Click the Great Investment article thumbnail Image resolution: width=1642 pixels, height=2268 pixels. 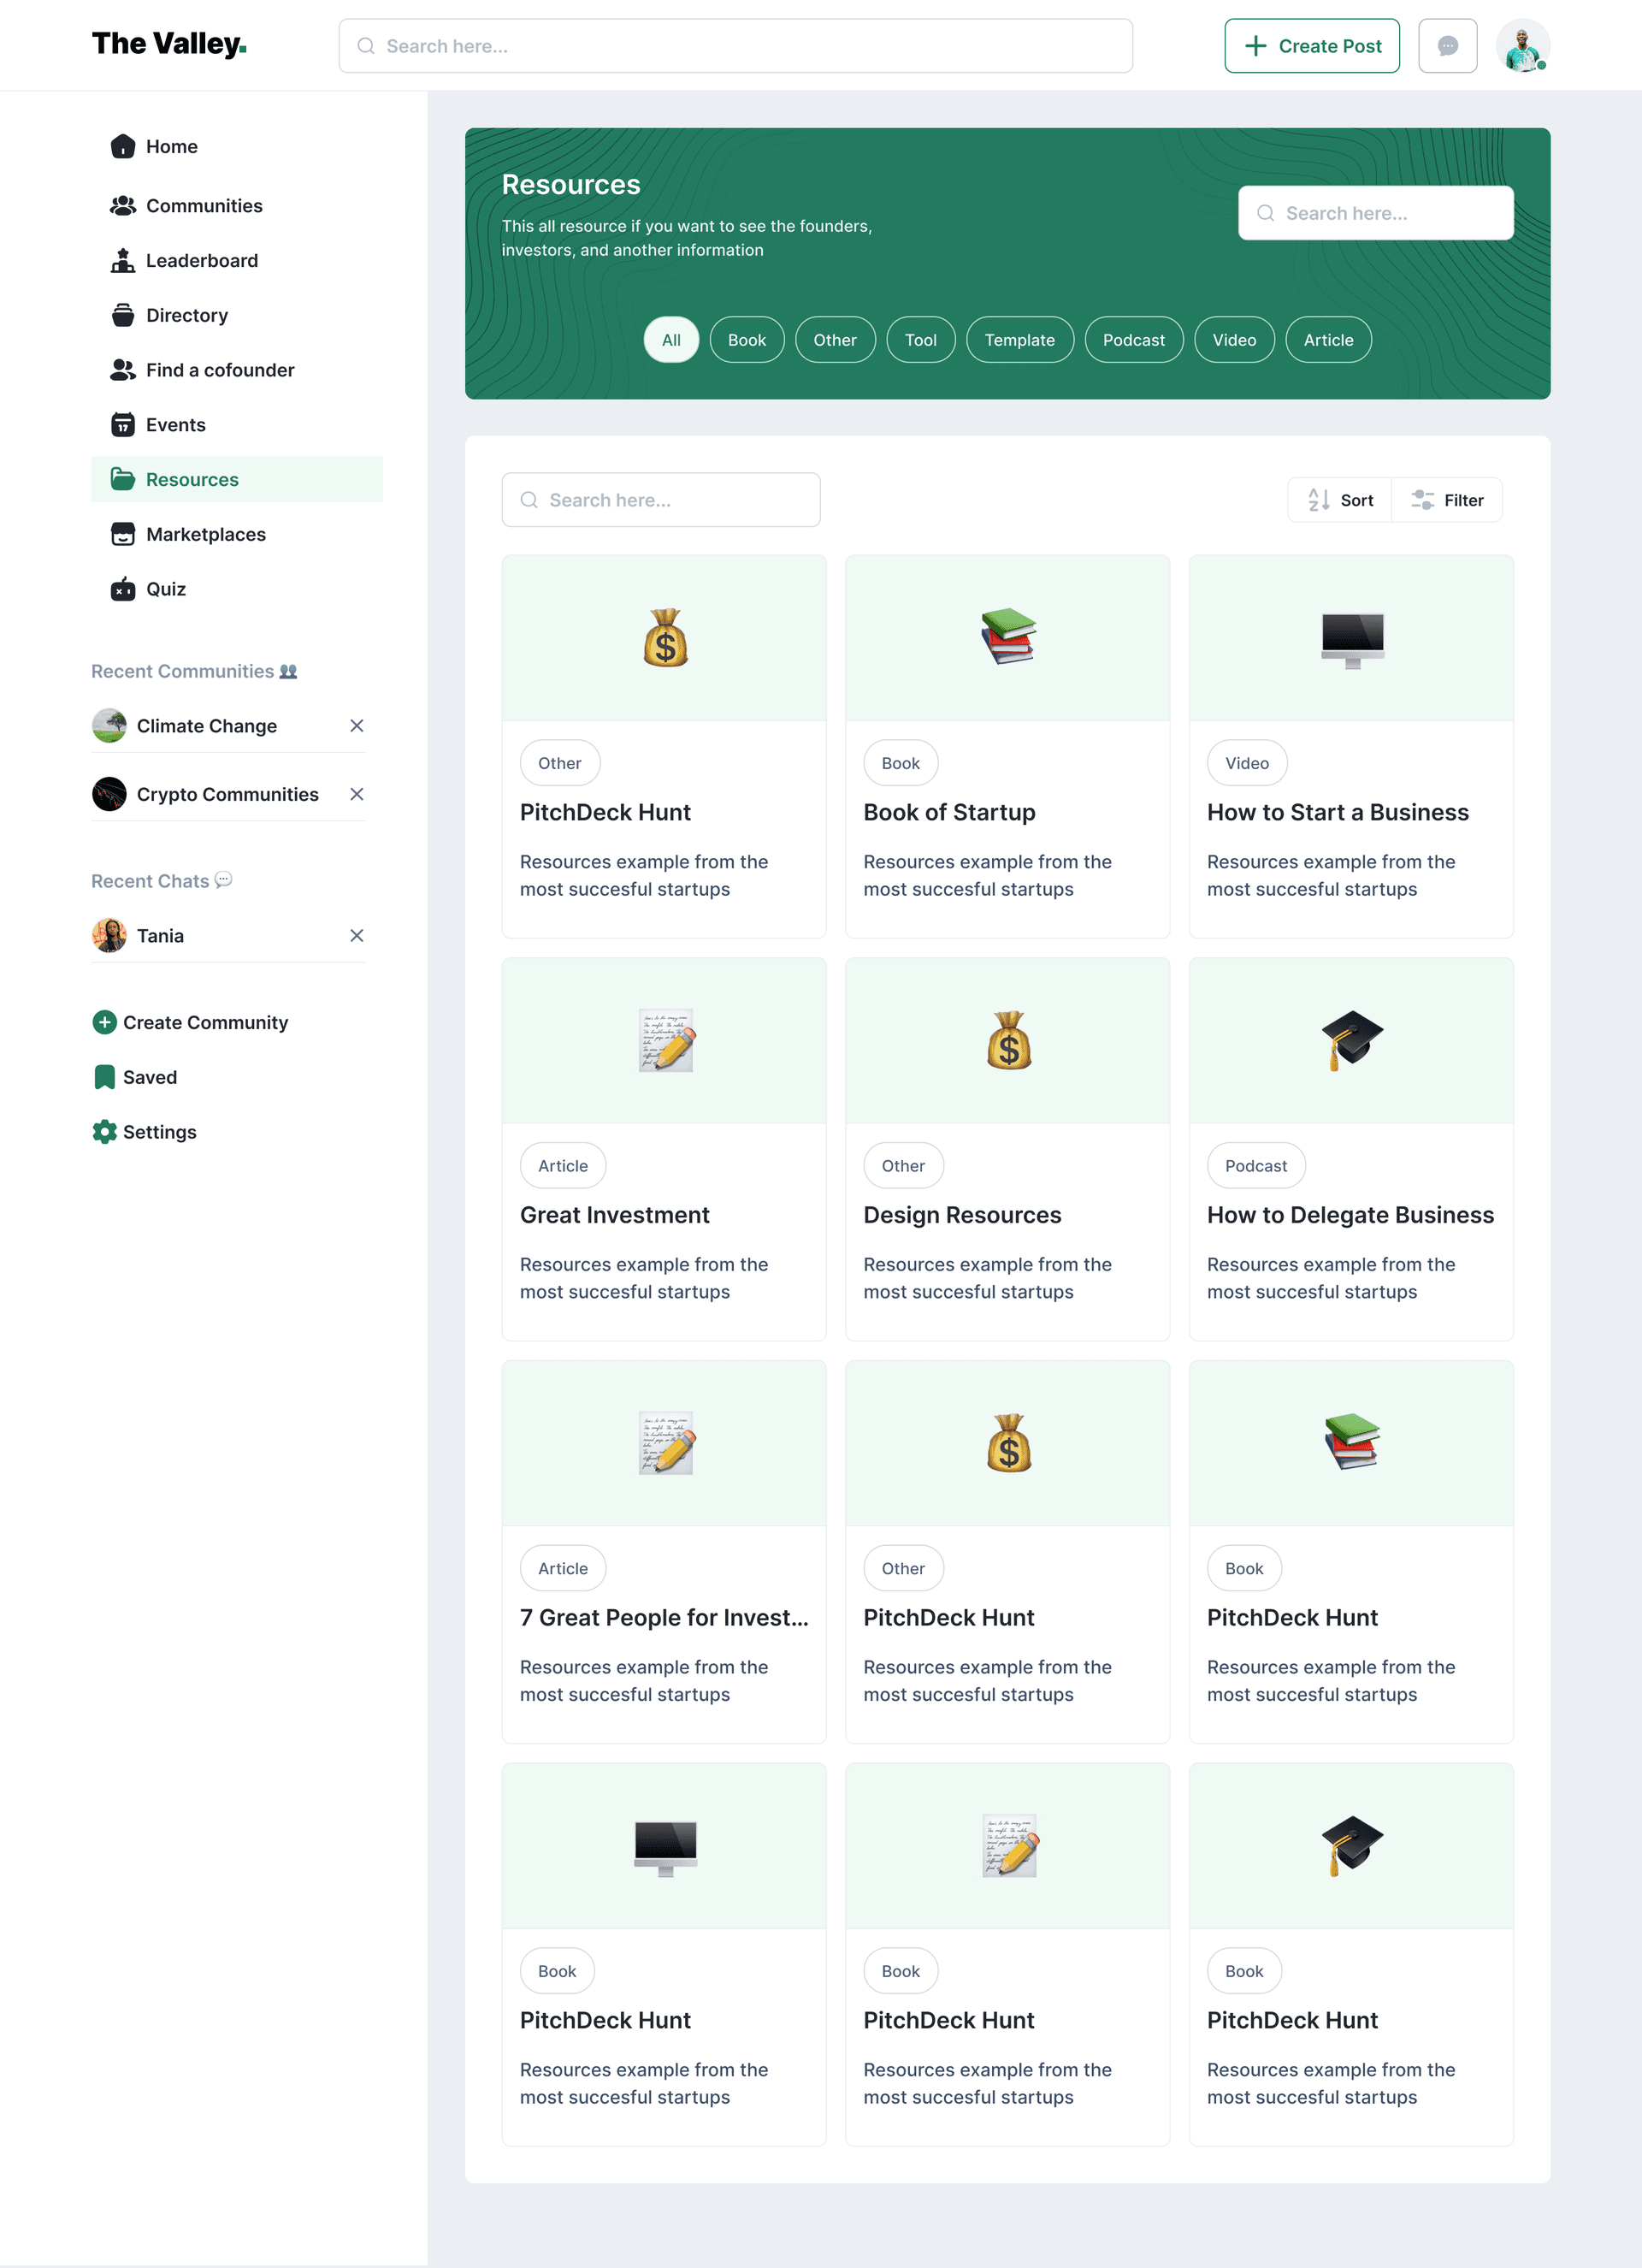[664, 1039]
